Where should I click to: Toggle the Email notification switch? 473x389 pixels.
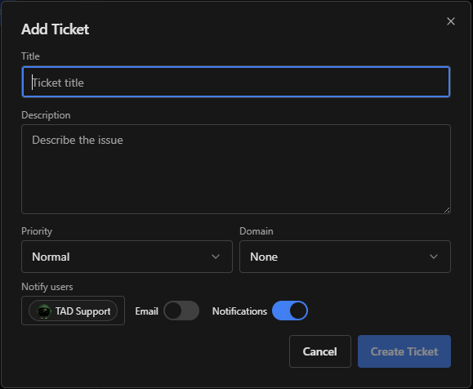click(181, 311)
